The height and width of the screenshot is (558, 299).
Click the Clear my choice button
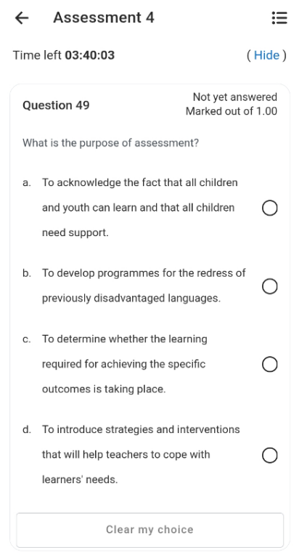pos(149,530)
